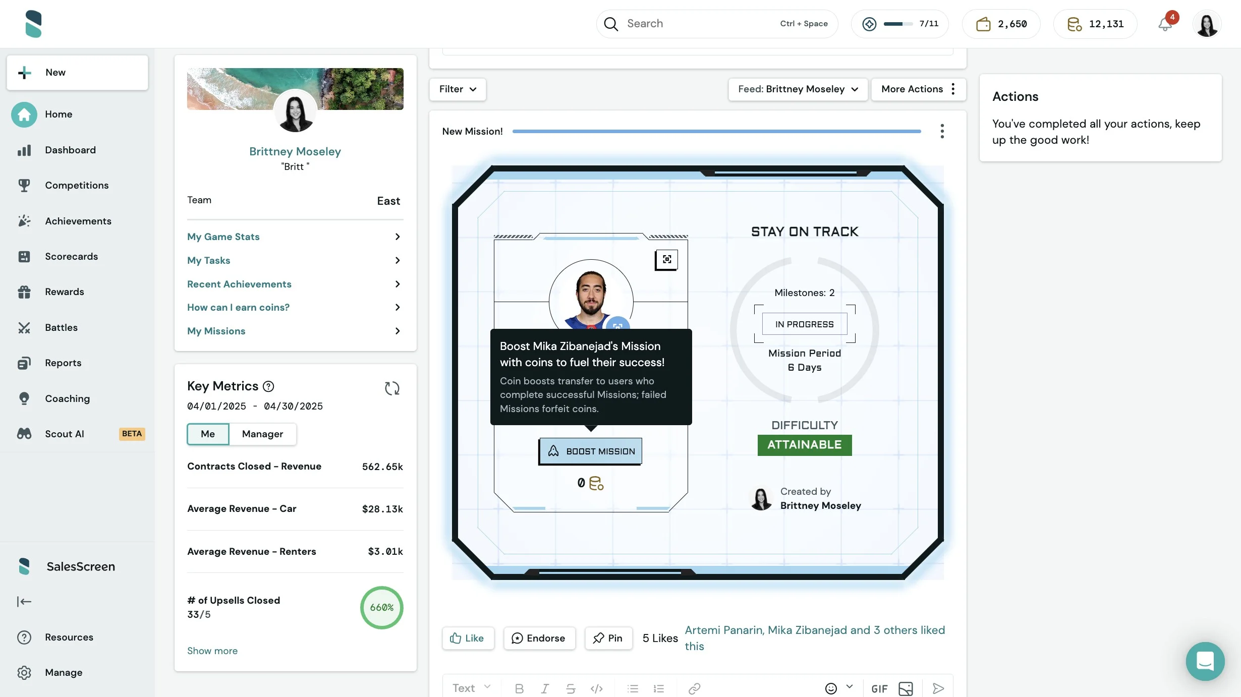Click the Resources question mark icon
The image size is (1241, 697).
[x=24, y=637]
